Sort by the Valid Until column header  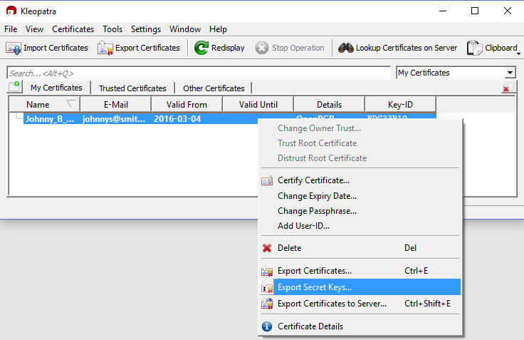[258, 104]
